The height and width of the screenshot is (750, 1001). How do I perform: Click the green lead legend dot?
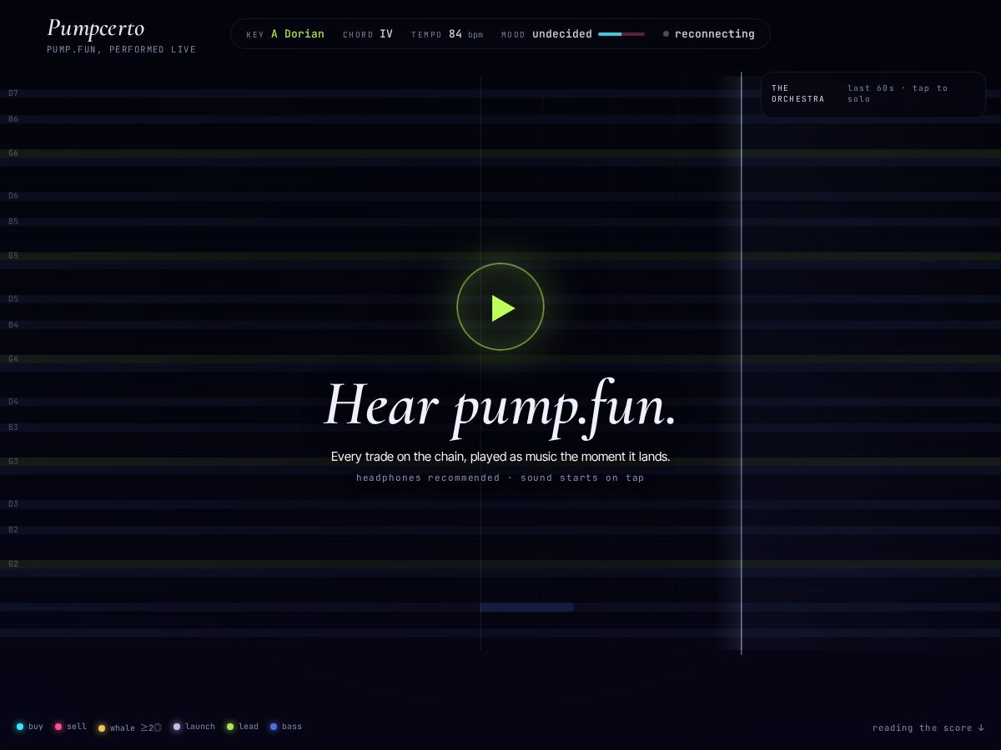[230, 727]
